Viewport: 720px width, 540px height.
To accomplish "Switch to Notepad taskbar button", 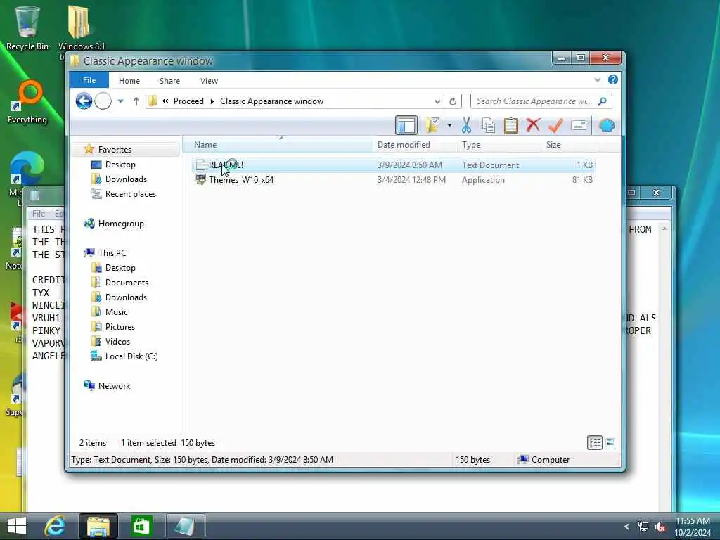I will pos(185,526).
